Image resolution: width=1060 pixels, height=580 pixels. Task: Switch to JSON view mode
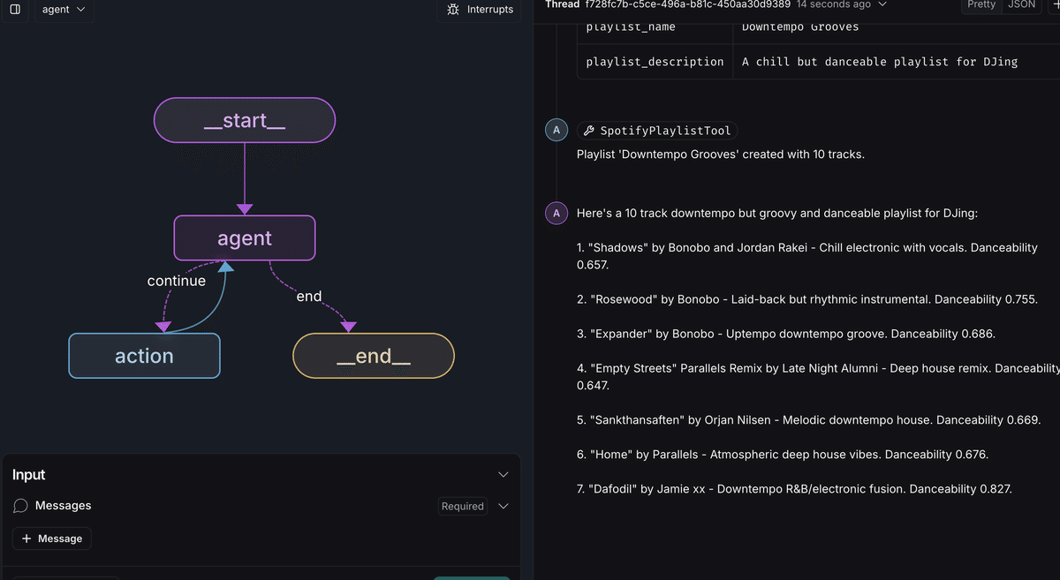(x=1022, y=4)
